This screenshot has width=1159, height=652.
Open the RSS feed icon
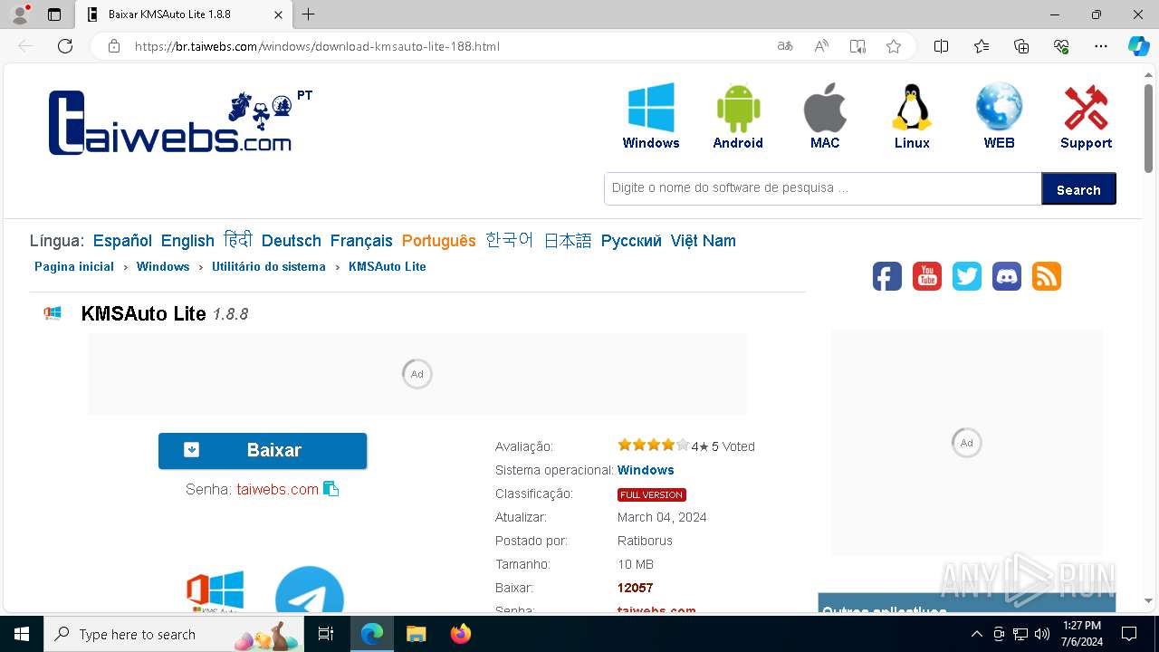pyautogui.click(x=1047, y=276)
